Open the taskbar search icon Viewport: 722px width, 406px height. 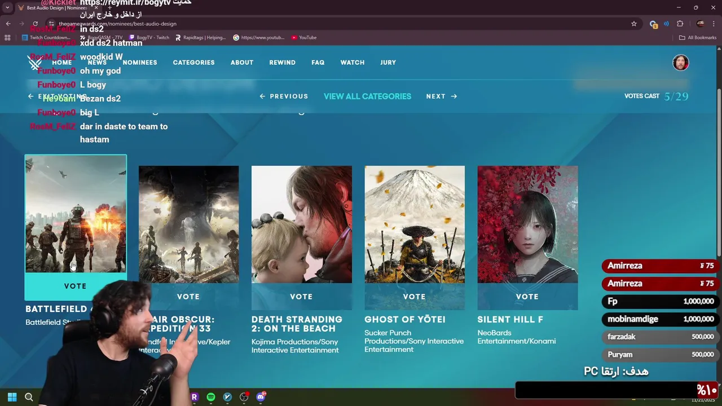pos(29,397)
